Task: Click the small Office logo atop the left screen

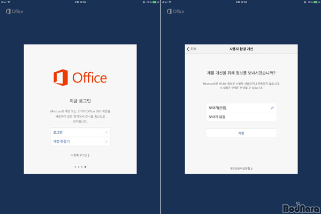Action: click(14, 11)
